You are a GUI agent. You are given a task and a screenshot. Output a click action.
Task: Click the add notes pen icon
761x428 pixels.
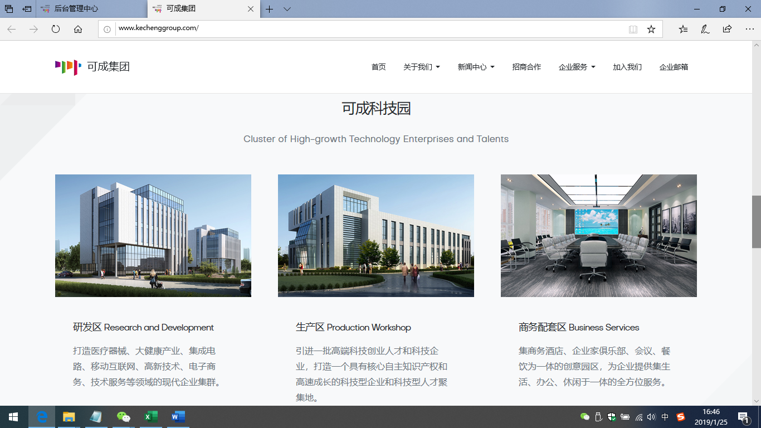tap(705, 29)
